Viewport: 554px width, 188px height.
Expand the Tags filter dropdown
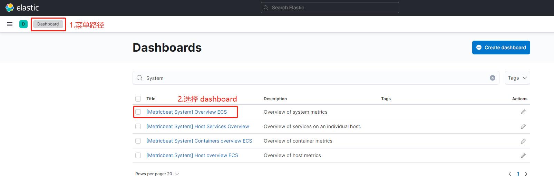(x=517, y=78)
